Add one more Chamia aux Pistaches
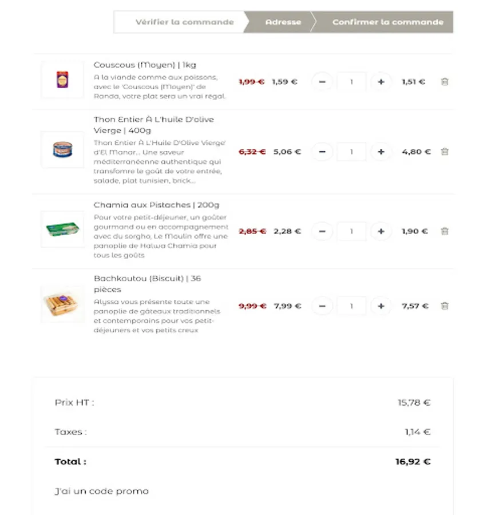Screen dimensions: 487x515 click(x=381, y=231)
